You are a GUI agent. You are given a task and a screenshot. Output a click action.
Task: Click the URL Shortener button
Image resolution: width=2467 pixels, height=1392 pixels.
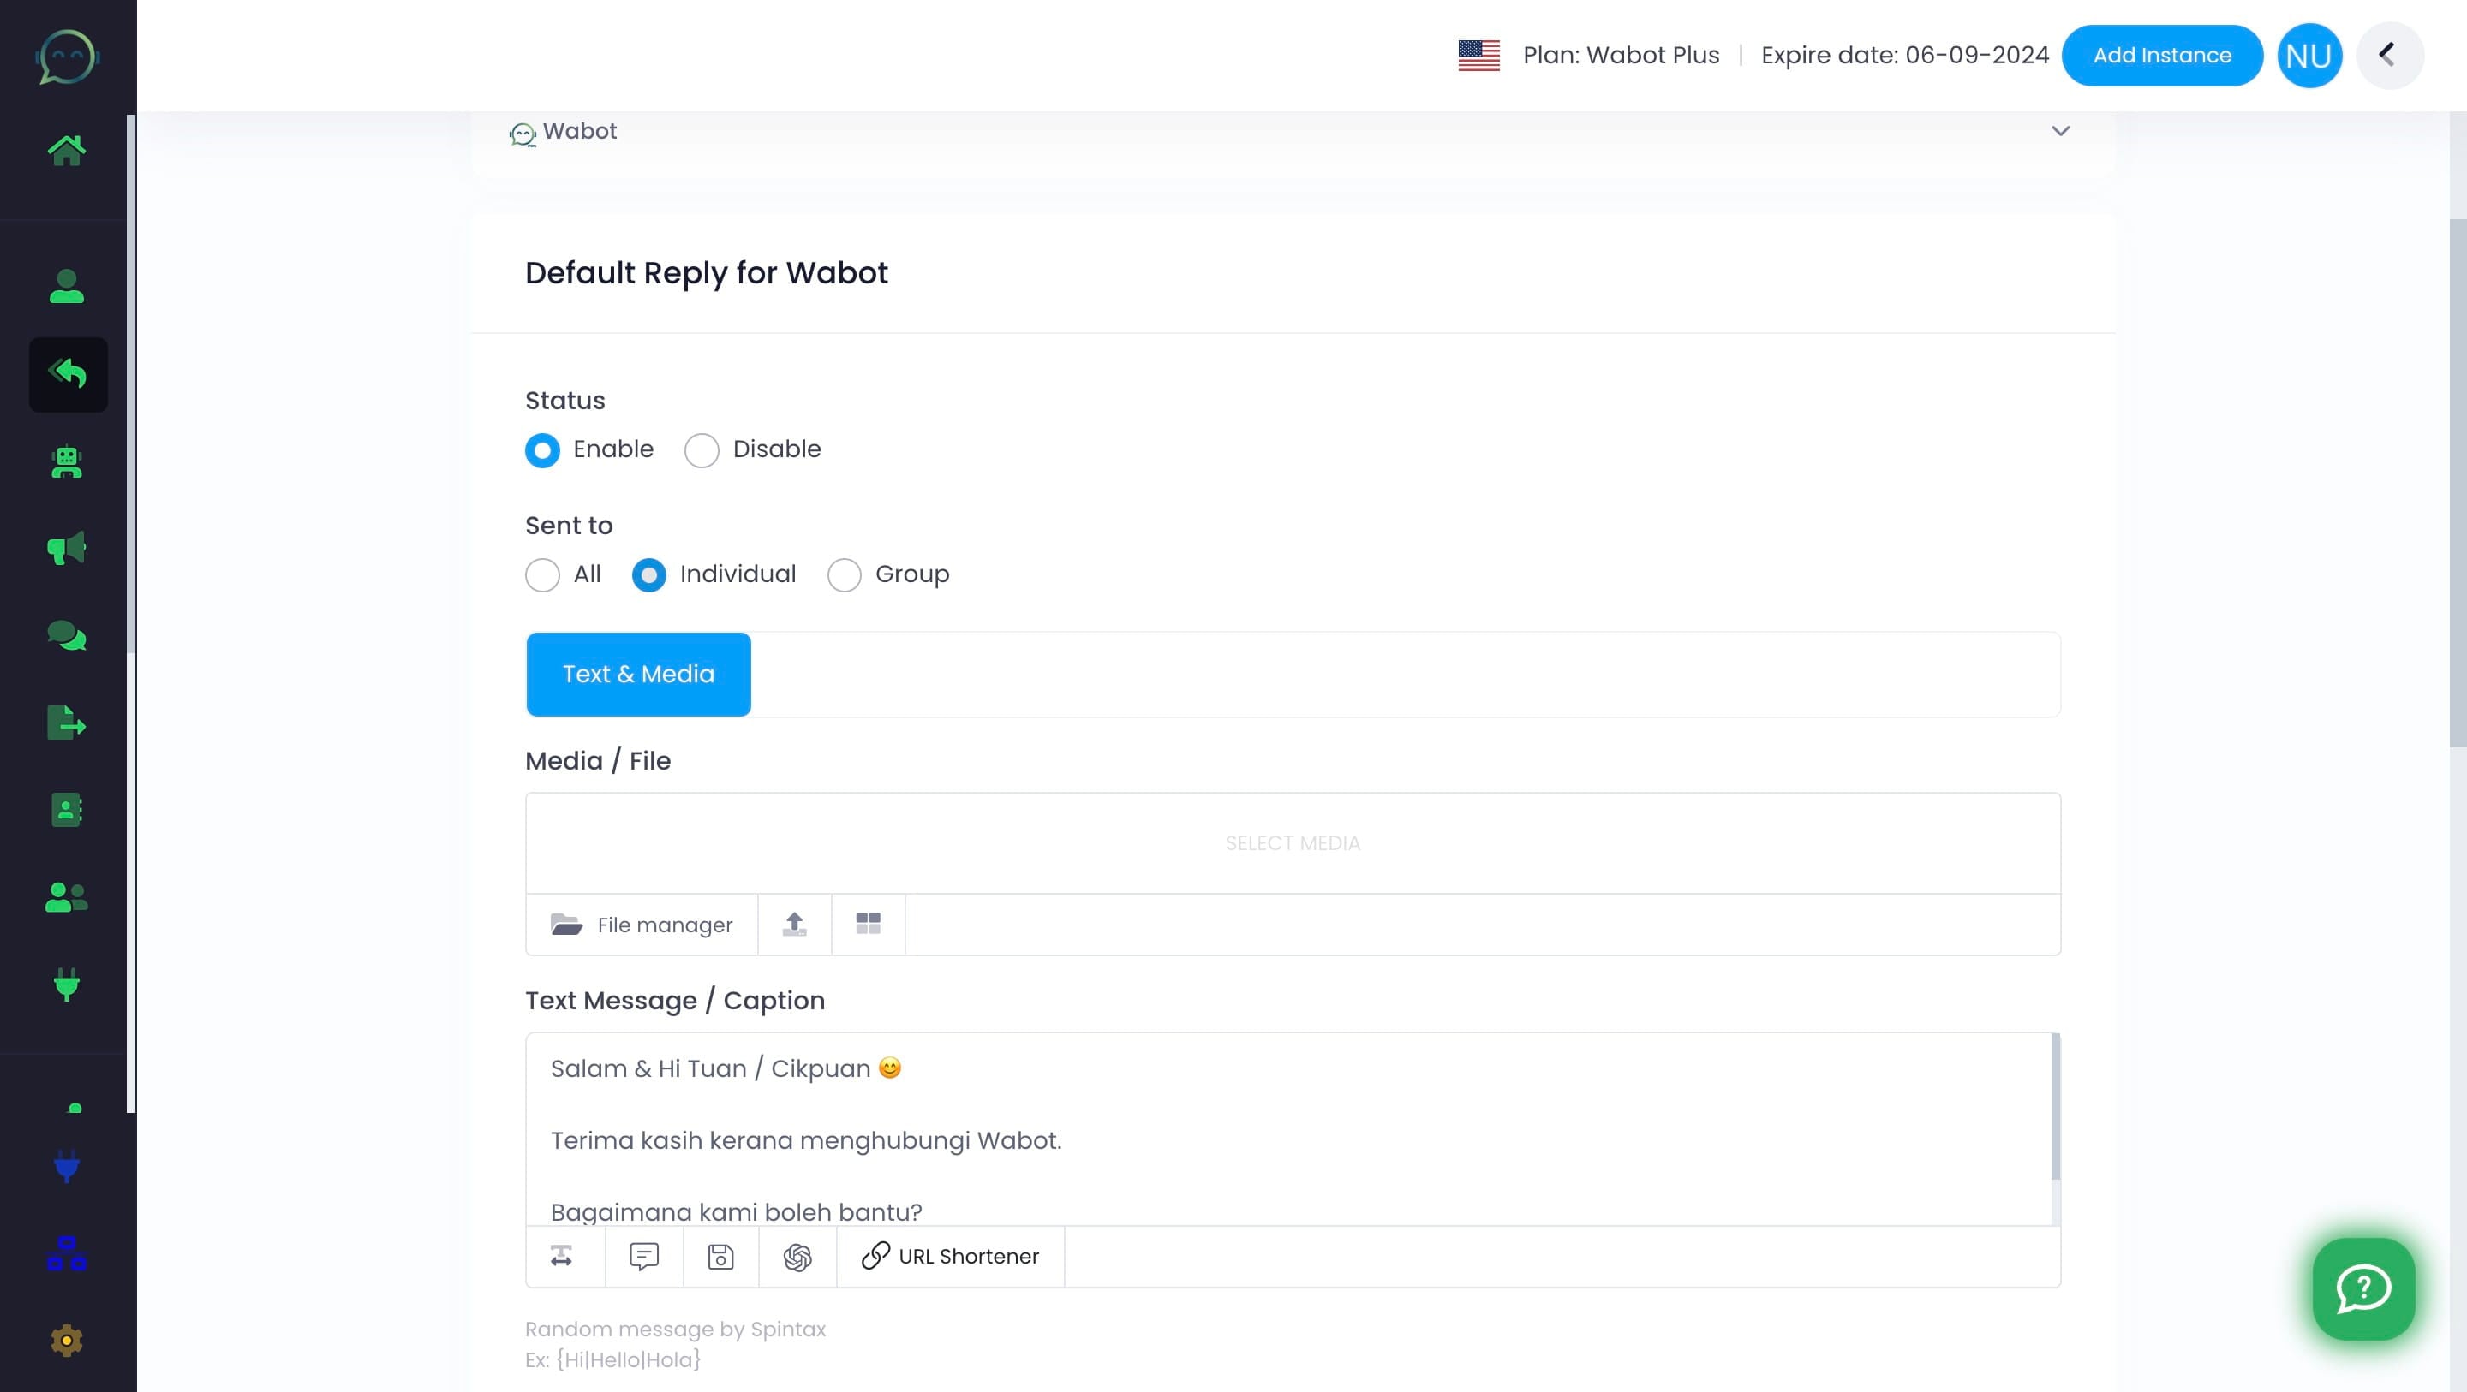coord(950,1256)
